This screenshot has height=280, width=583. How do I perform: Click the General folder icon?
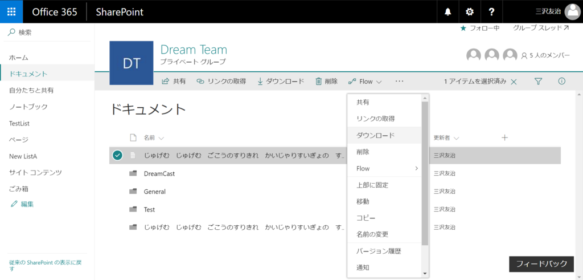133,192
